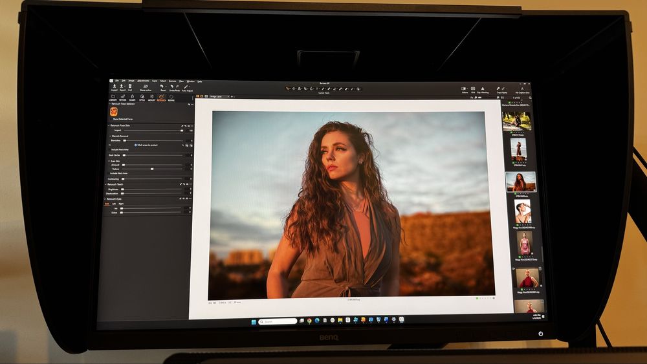Click the Texture slider handle

pos(152,169)
